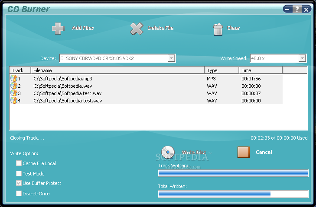Click the Write Disc label button

coord(194,152)
